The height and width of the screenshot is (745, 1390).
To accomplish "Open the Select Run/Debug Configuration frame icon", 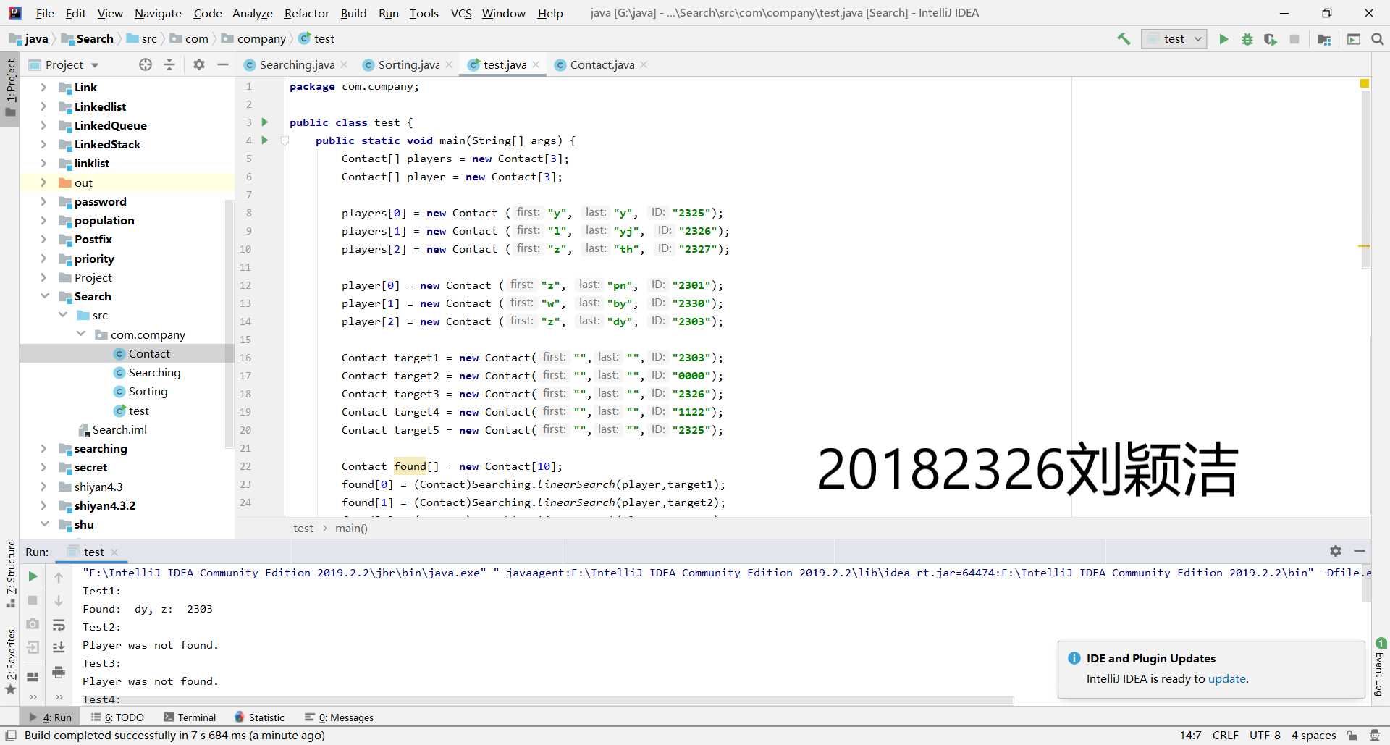I will coord(1354,39).
